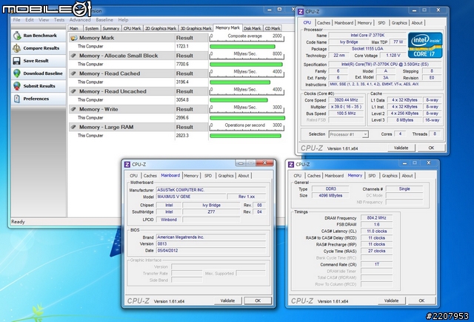The image size is (474, 322).
Task: Click the Memory Mark composite average bar
Action: pyautogui.click(x=242, y=47)
